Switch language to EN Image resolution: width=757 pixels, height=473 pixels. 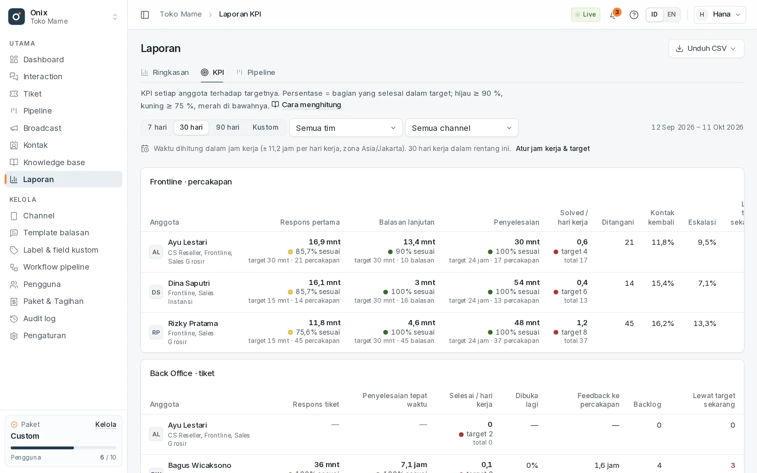[671, 15]
